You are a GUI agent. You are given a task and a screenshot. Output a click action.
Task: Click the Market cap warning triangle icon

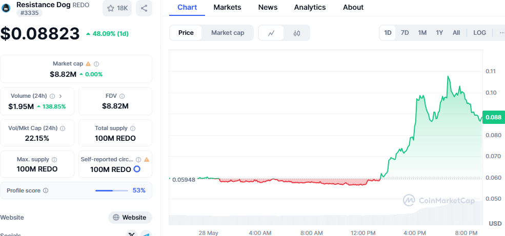pos(88,63)
